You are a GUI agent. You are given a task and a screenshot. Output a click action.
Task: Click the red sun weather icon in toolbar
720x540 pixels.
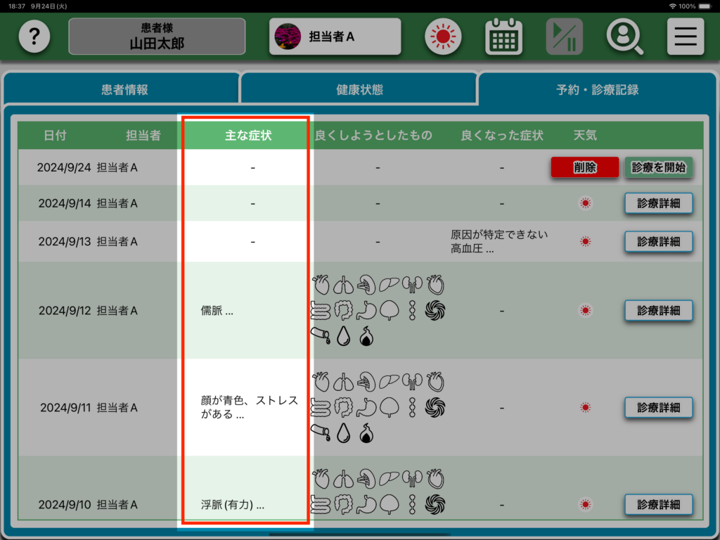tap(443, 37)
